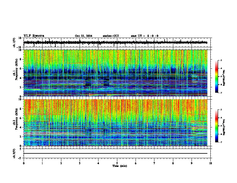Click inside the ch.2 spectrogram panel

[x=116, y=123]
